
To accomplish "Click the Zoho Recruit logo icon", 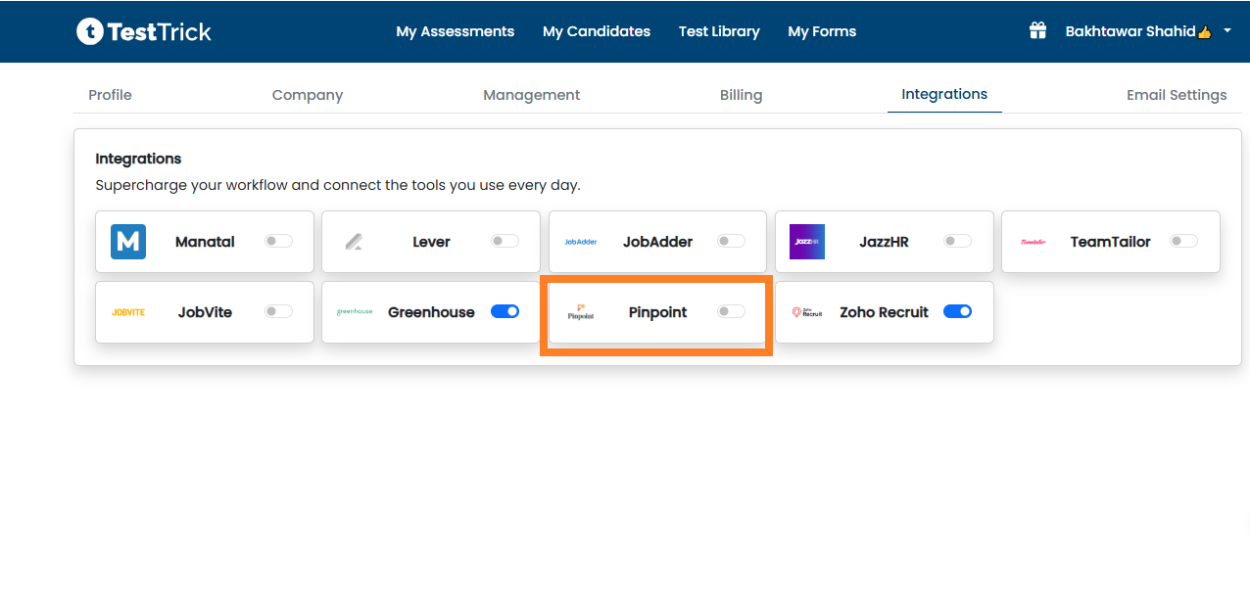I will coord(807,312).
